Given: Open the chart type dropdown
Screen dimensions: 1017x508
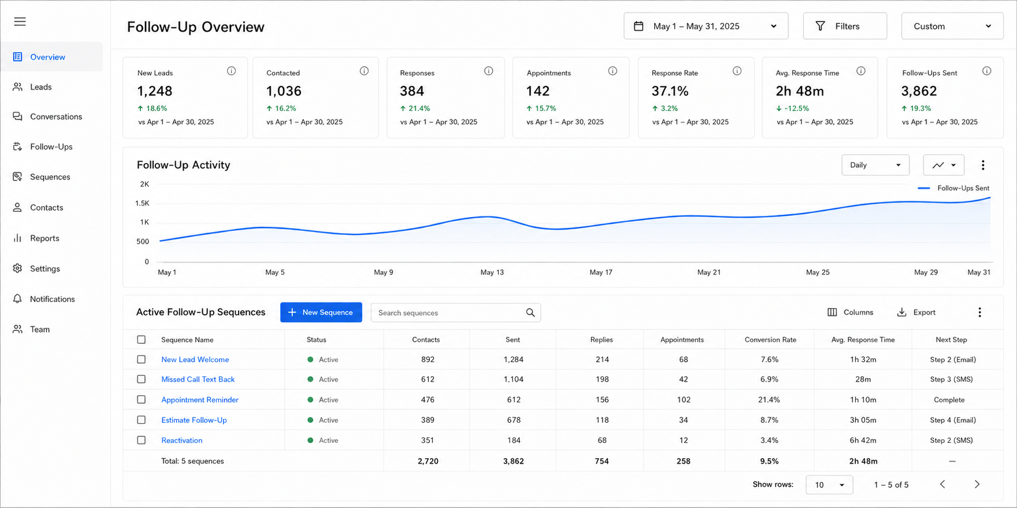Looking at the screenshot, I should tap(944, 165).
